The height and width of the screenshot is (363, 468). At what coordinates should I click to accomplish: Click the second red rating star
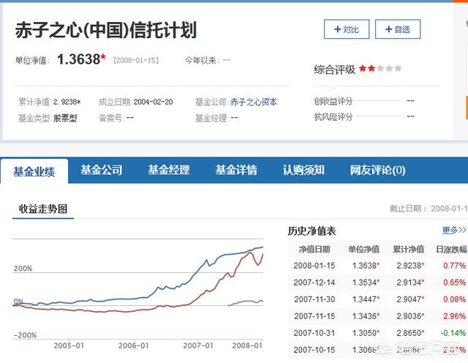[371, 69]
